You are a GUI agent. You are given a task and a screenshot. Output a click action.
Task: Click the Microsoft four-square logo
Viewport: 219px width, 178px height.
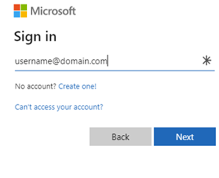click(20, 11)
